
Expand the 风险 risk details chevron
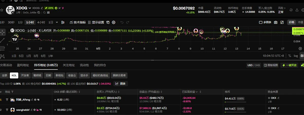point(285,8)
